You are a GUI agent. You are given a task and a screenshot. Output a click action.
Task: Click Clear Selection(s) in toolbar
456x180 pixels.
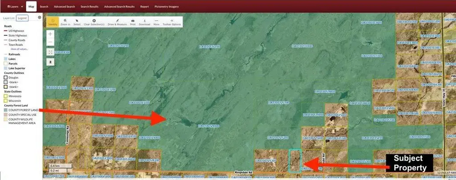pyautogui.click(x=94, y=22)
